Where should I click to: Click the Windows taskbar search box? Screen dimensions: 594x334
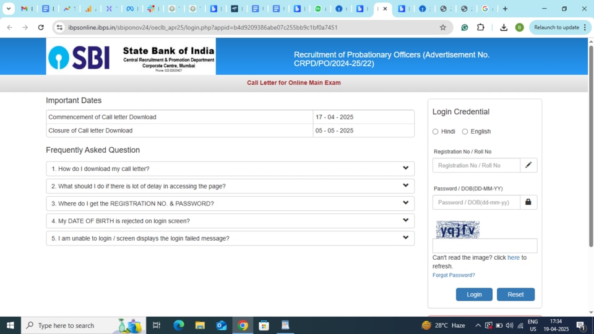(x=84, y=325)
